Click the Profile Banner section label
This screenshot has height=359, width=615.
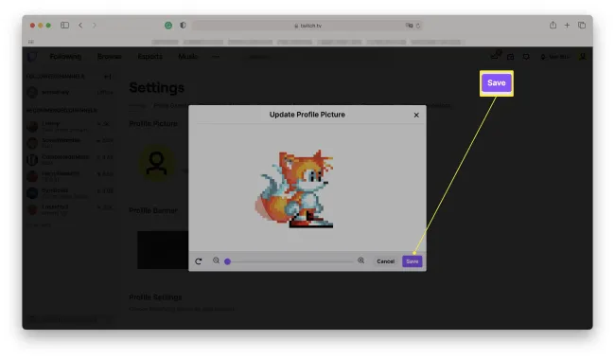(153, 210)
